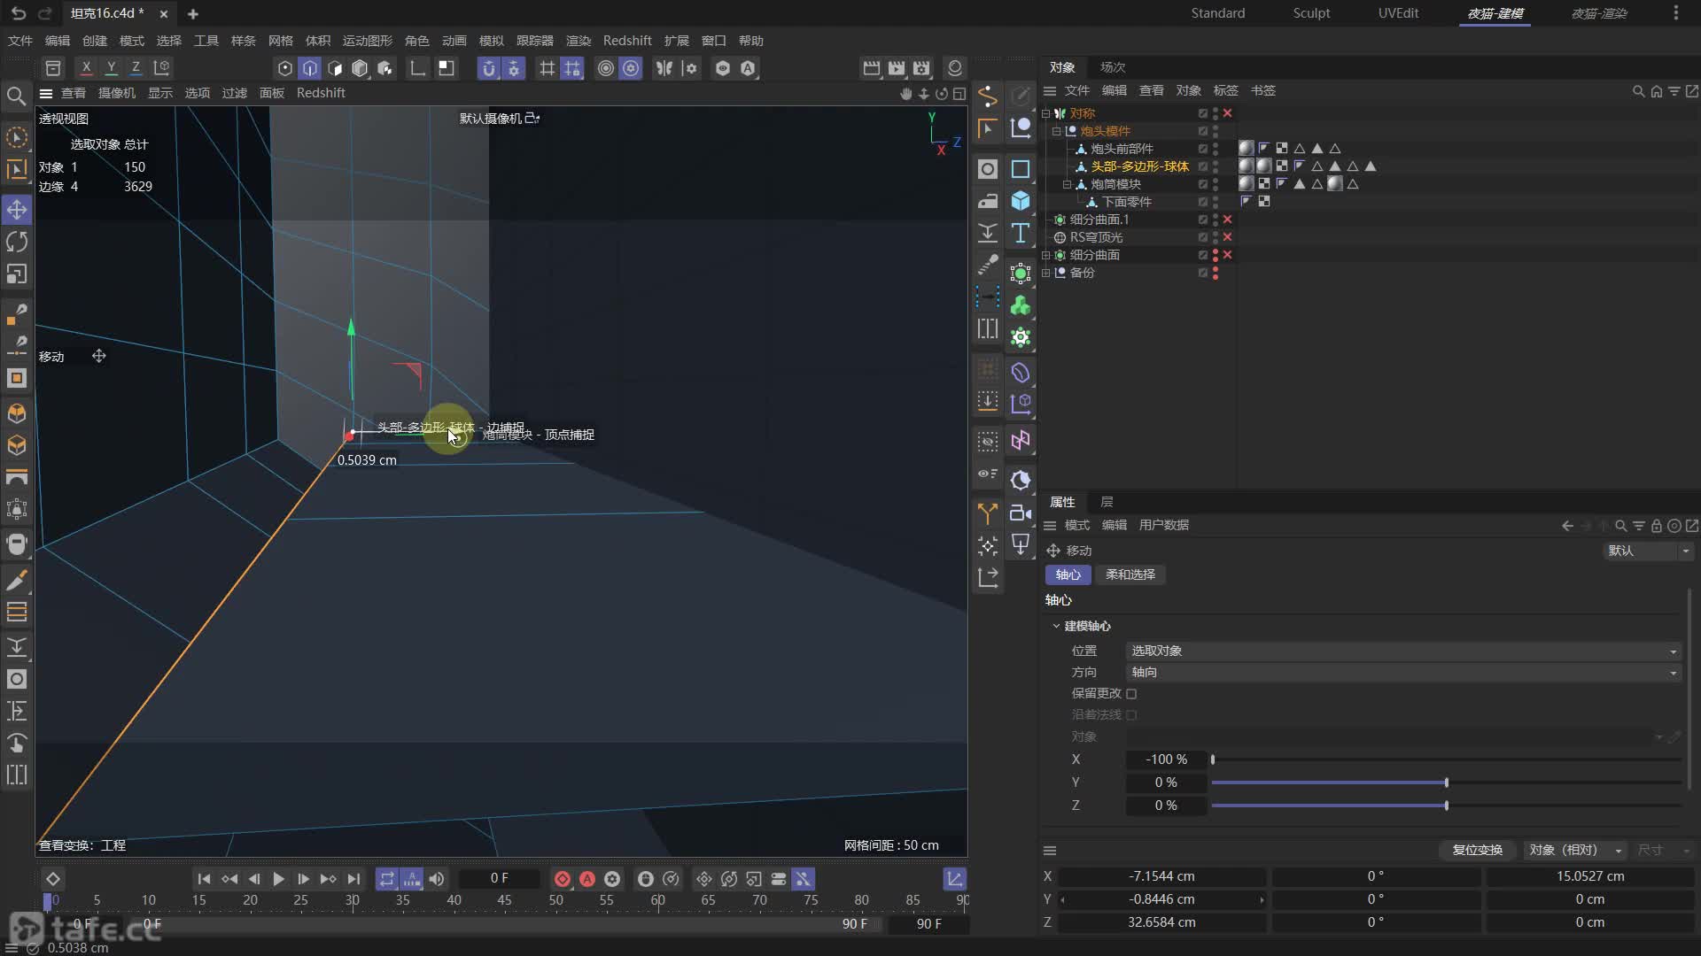The width and height of the screenshot is (1701, 956).
Task: Adjust the Z axis percentage slider
Action: pos(1447,806)
